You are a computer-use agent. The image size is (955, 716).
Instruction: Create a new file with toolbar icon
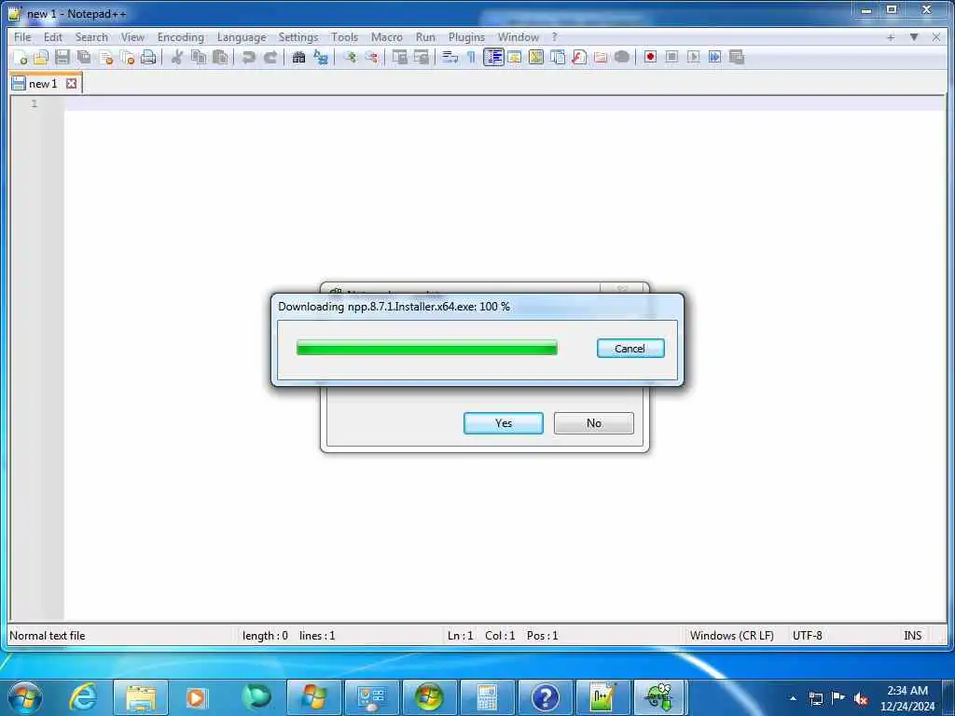pos(21,57)
